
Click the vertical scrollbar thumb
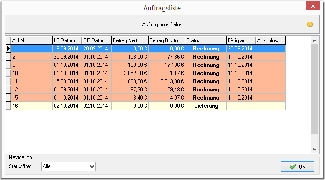point(315,89)
